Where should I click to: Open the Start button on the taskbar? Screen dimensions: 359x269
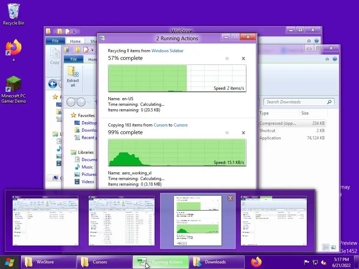click(9, 262)
